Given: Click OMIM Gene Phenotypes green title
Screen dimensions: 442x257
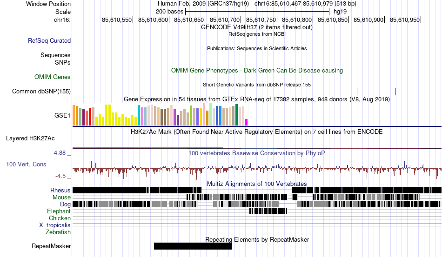Looking at the screenshot, I should [x=257, y=70].
